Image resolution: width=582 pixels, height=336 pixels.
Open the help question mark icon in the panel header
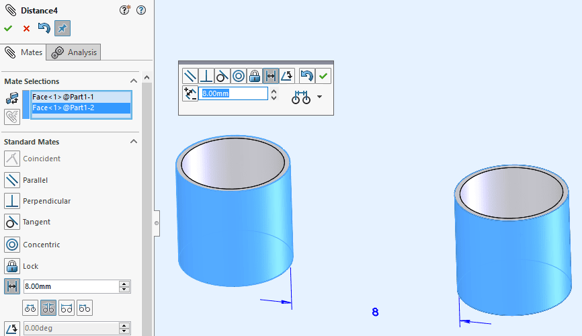tap(140, 10)
